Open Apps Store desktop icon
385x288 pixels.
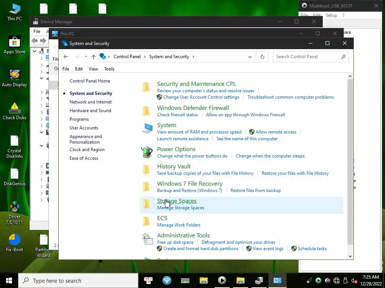pos(15,45)
